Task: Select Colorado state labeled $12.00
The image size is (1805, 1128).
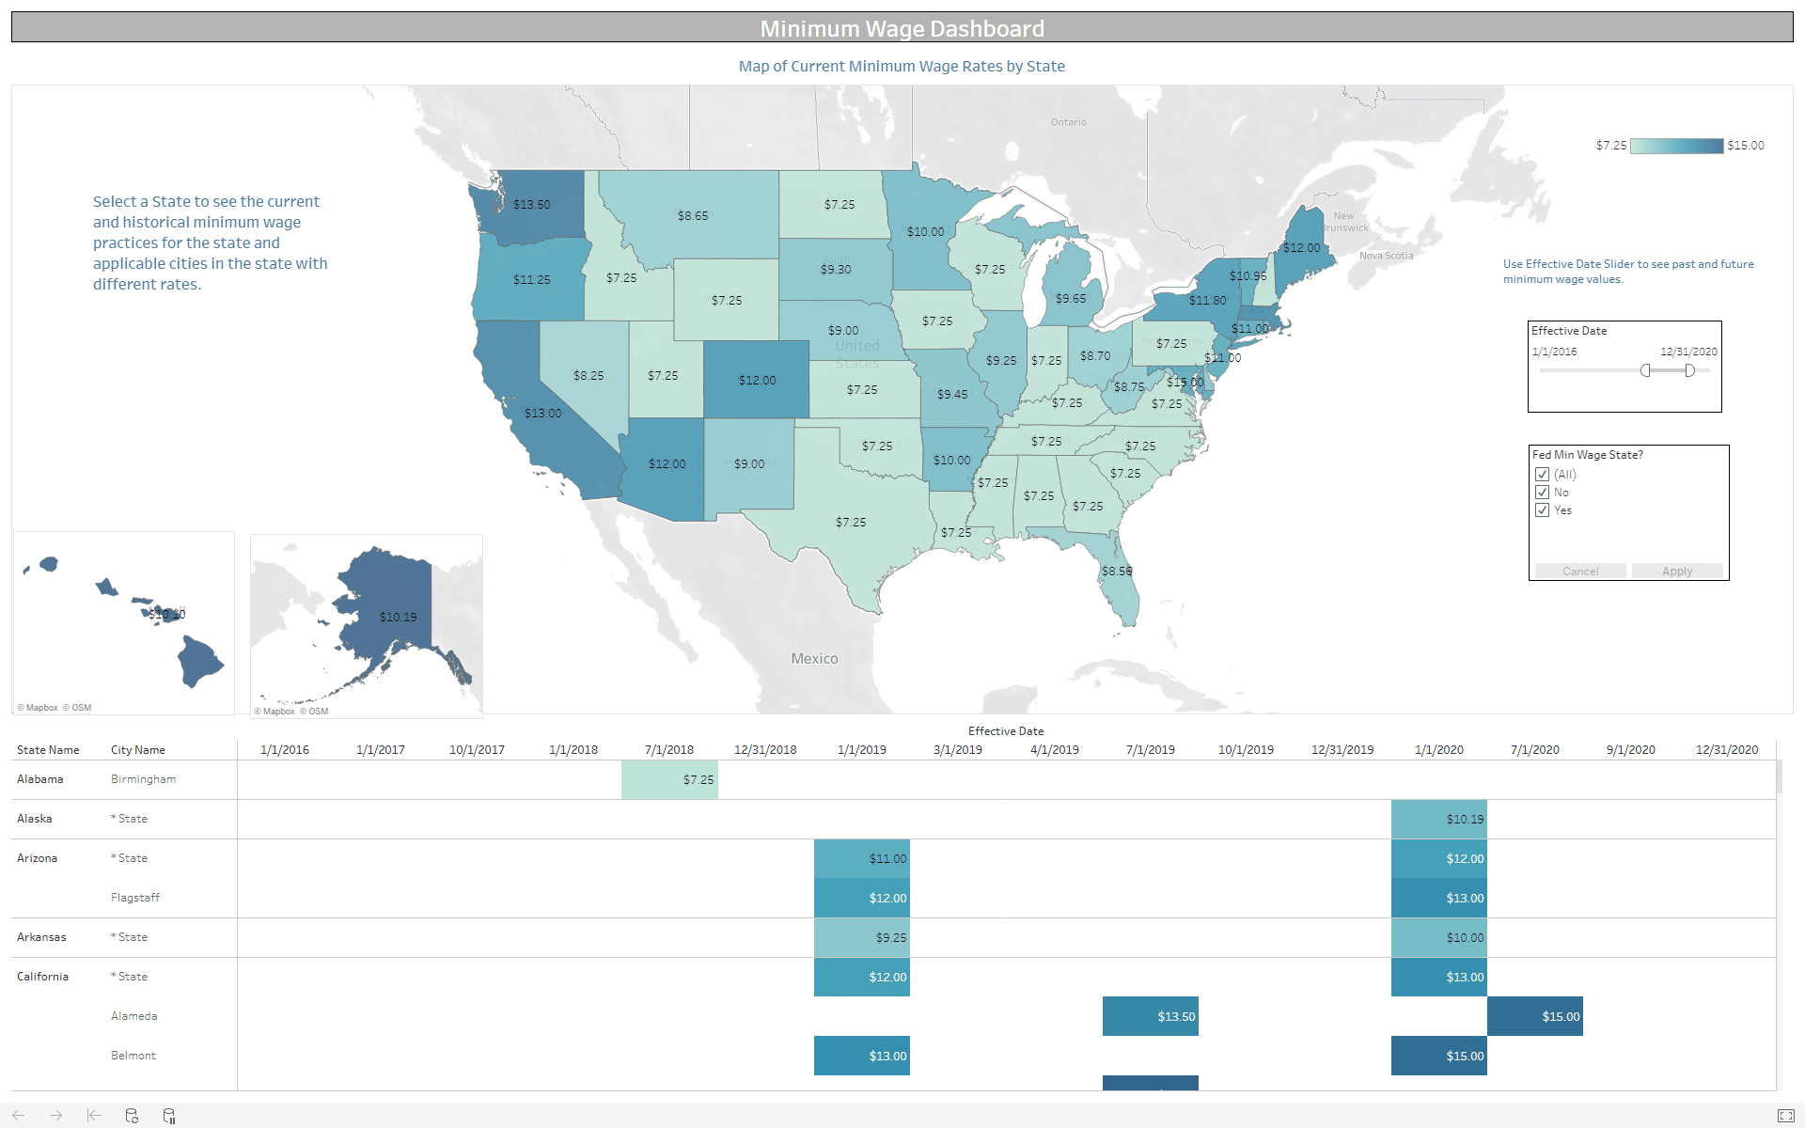Action: click(x=757, y=380)
